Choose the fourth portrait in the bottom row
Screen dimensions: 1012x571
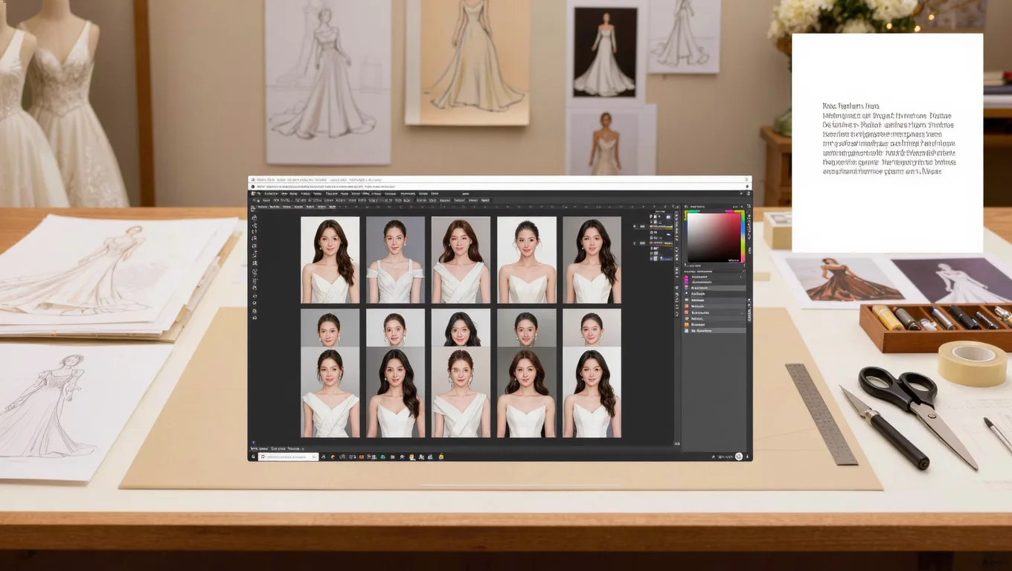pyautogui.click(x=526, y=393)
